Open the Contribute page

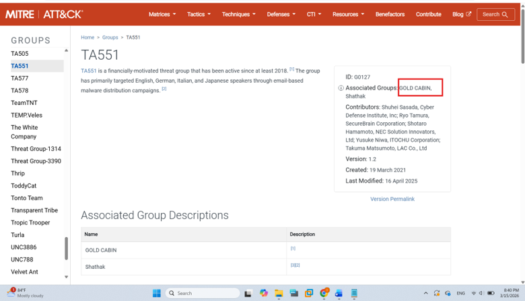point(429,14)
